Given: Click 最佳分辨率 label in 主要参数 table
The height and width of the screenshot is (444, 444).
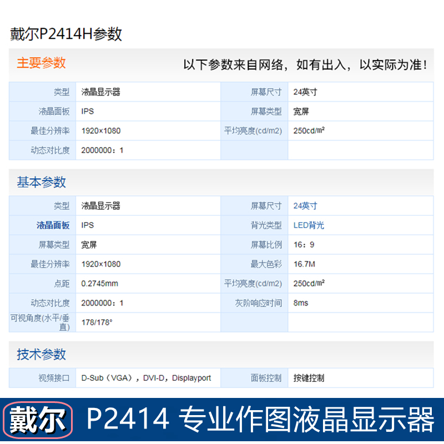Looking at the screenshot, I should click(x=50, y=131).
